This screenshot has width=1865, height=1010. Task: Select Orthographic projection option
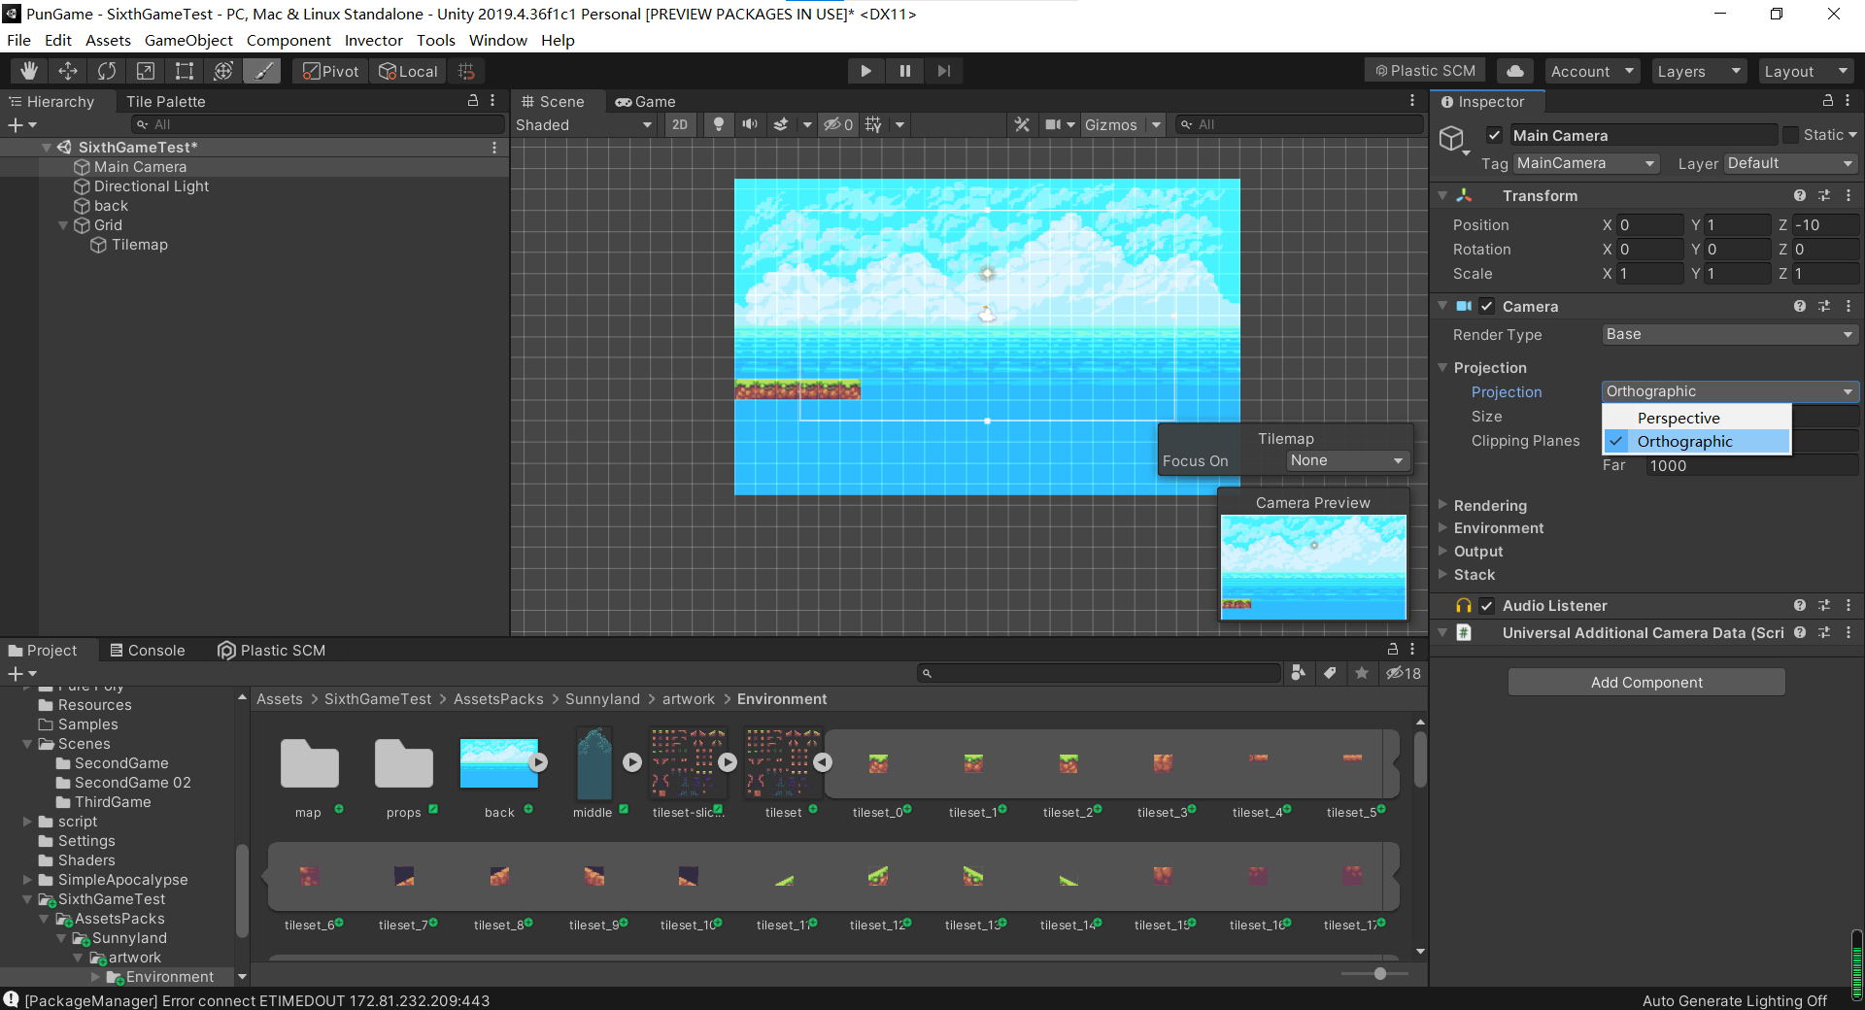tap(1696, 441)
